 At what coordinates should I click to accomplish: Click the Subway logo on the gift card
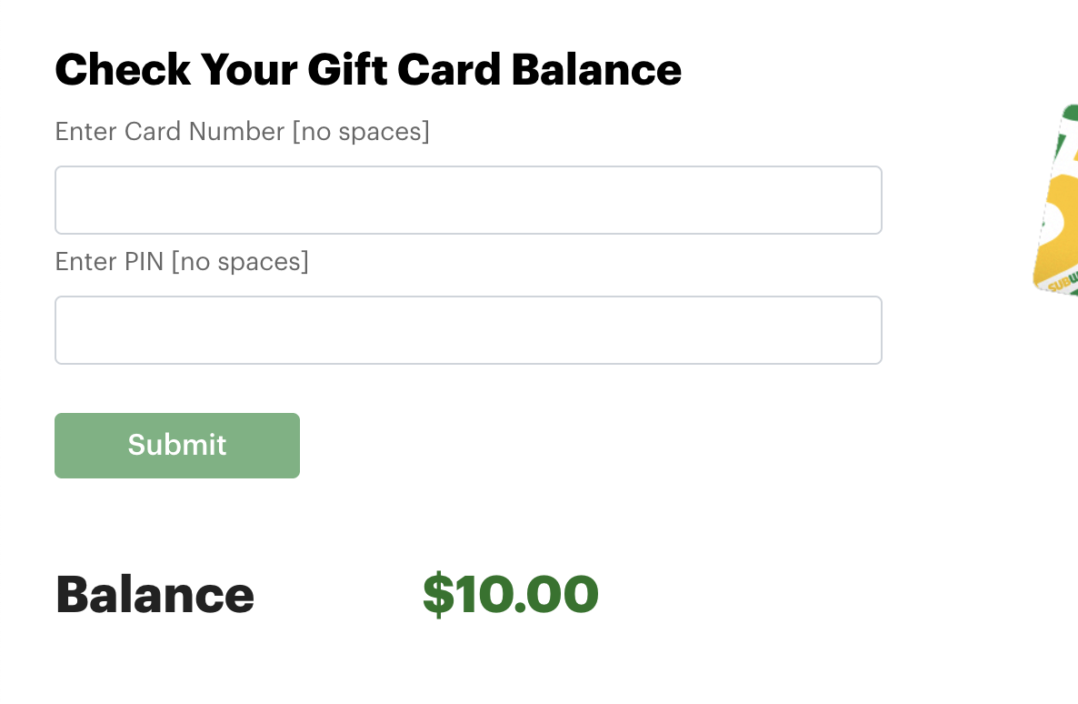[x=1063, y=285]
